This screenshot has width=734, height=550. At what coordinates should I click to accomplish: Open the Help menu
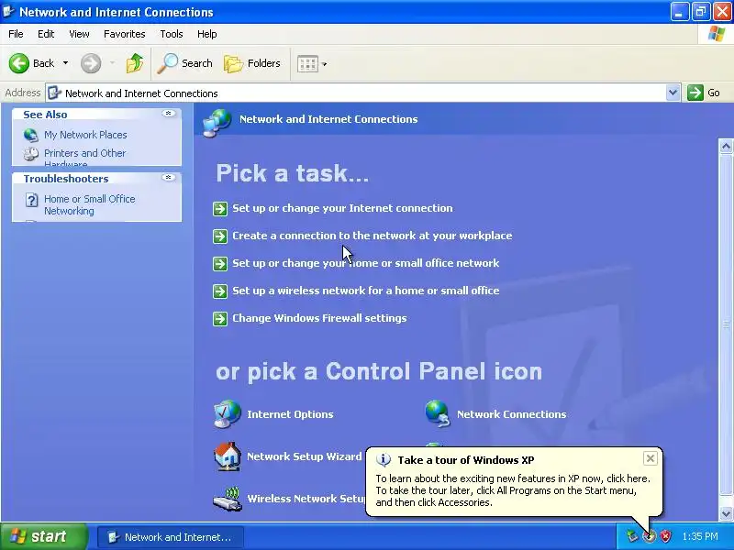(x=207, y=34)
